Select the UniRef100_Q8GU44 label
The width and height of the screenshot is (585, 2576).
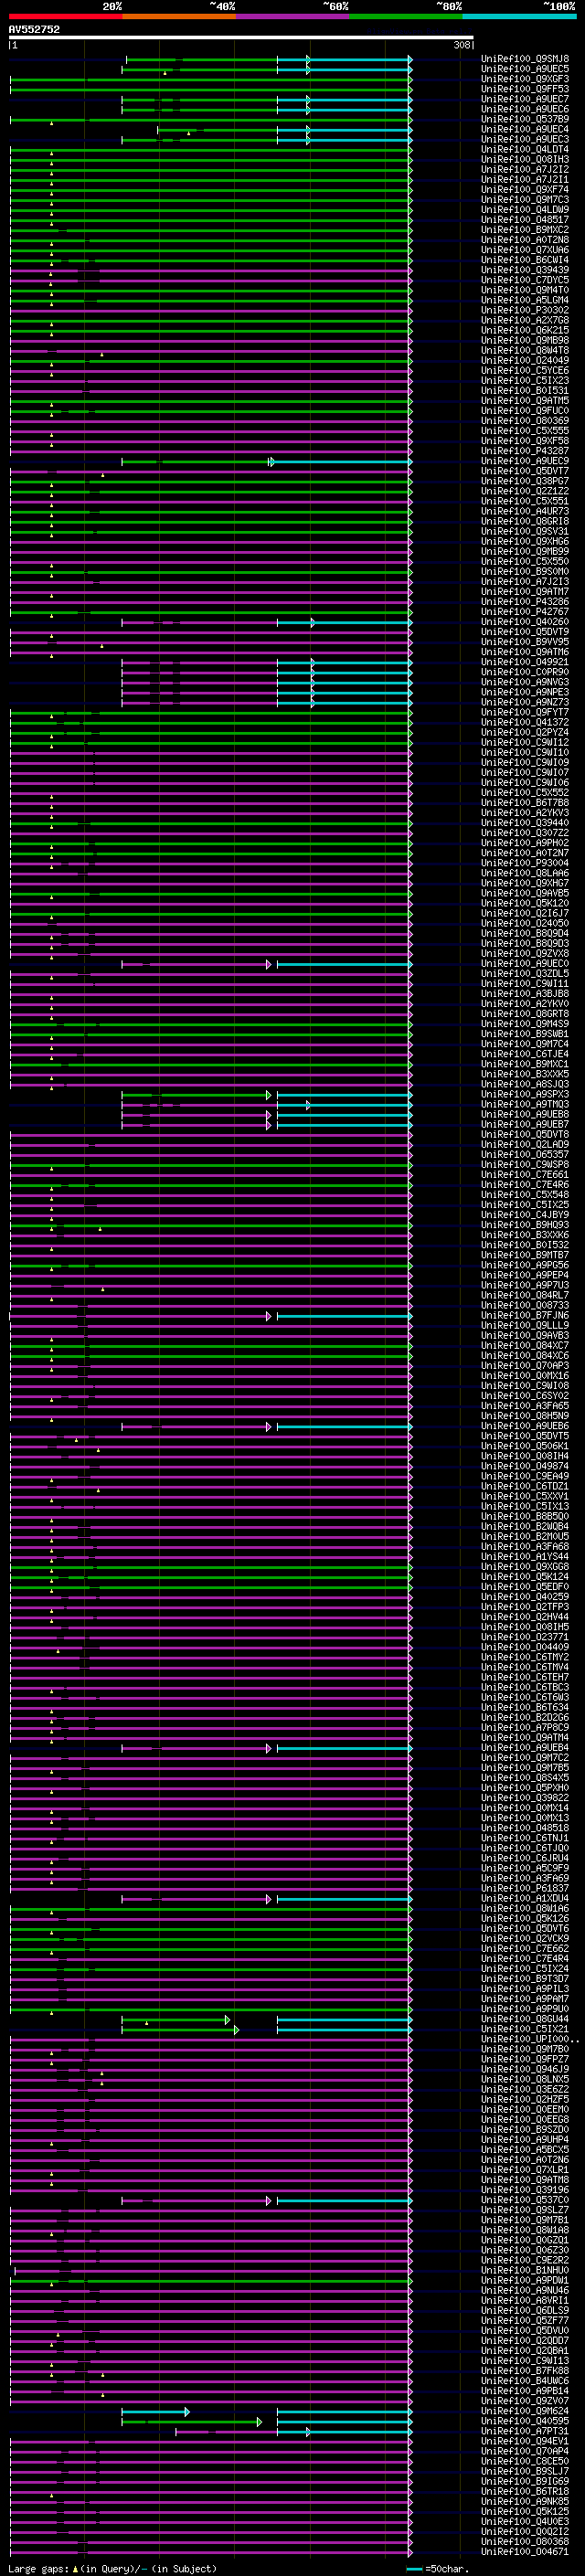(525, 2019)
